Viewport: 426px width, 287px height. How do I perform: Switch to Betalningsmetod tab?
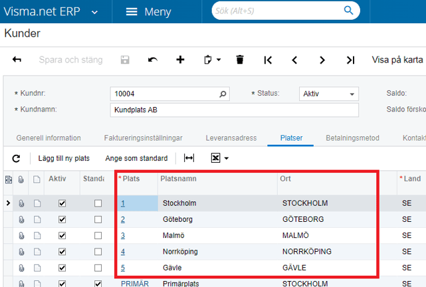coord(352,138)
